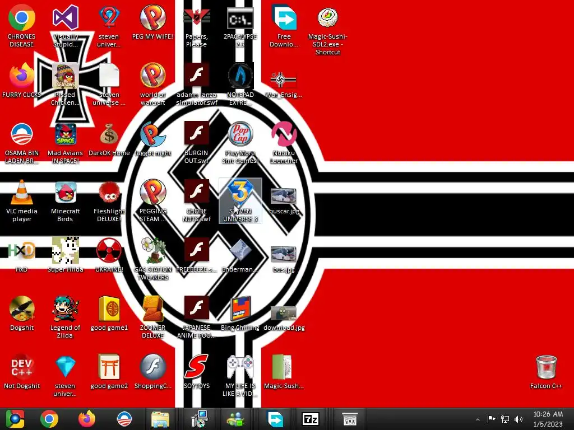Open the 2PACALYPSE 2.3 command prompt icon
Image resolution: width=574 pixels, height=430 pixels.
[240, 26]
